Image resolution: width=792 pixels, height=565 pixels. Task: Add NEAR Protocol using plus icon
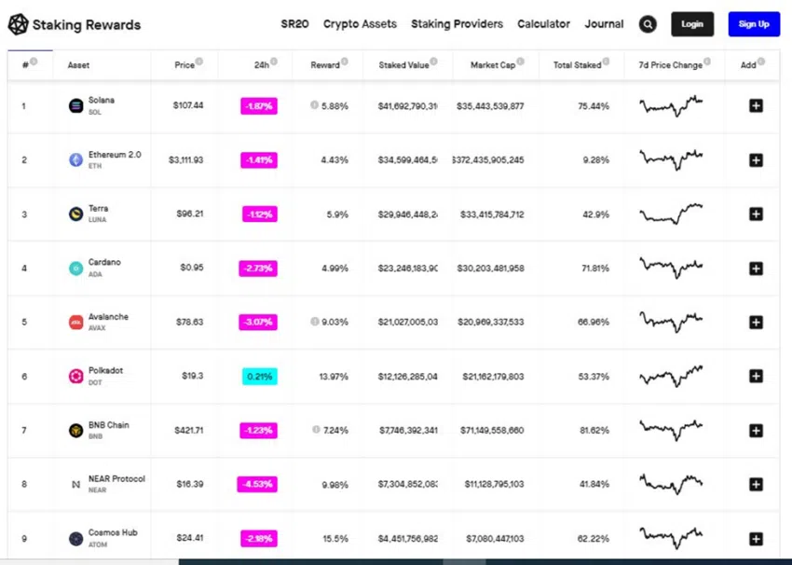point(756,484)
